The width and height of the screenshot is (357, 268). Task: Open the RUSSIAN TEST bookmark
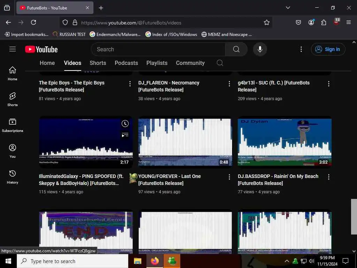[x=69, y=35]
